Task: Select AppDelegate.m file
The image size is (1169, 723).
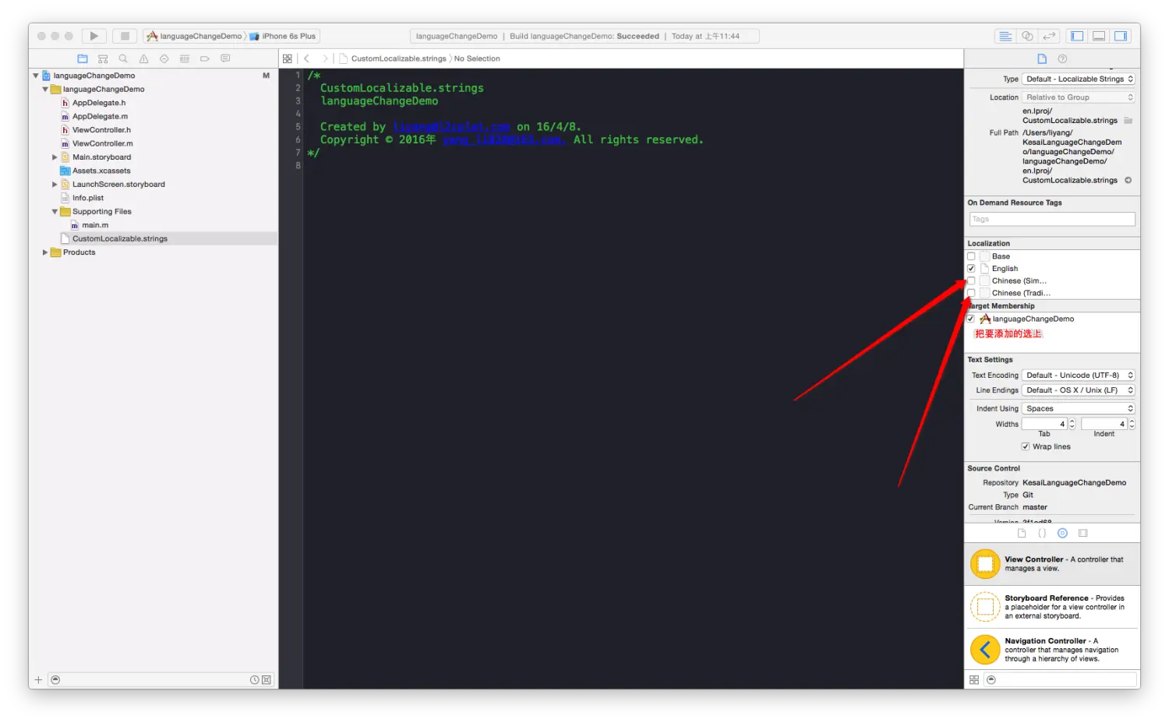Action: (100, 116)
